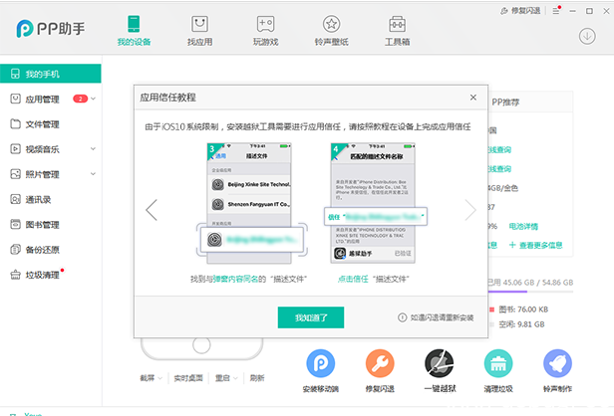Close the 应用信任教程 dialog
Screen dimensions: 614x416
point(473,98)
